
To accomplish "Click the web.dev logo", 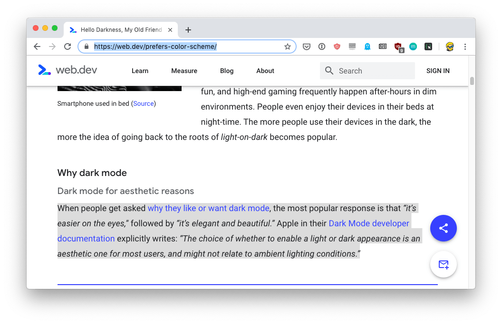I will [x=68, y=70].
